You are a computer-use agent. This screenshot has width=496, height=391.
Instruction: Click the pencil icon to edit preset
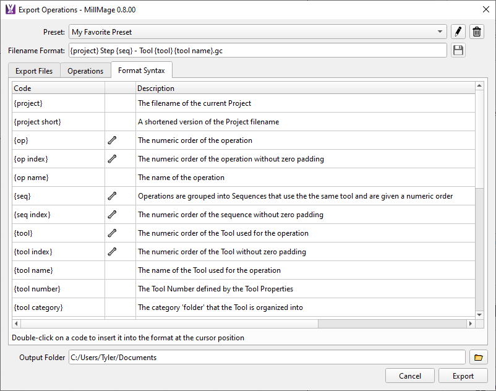[458, 32]
